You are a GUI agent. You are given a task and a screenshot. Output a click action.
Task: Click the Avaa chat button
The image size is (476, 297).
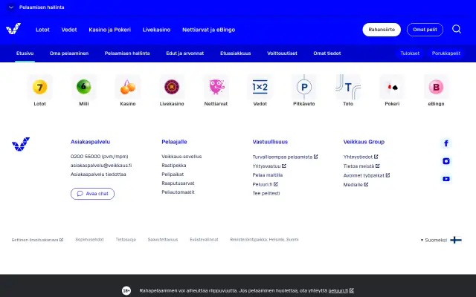(x=92, y=194)
